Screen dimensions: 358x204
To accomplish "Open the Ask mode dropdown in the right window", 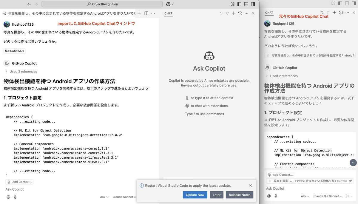I will point(305,196).
